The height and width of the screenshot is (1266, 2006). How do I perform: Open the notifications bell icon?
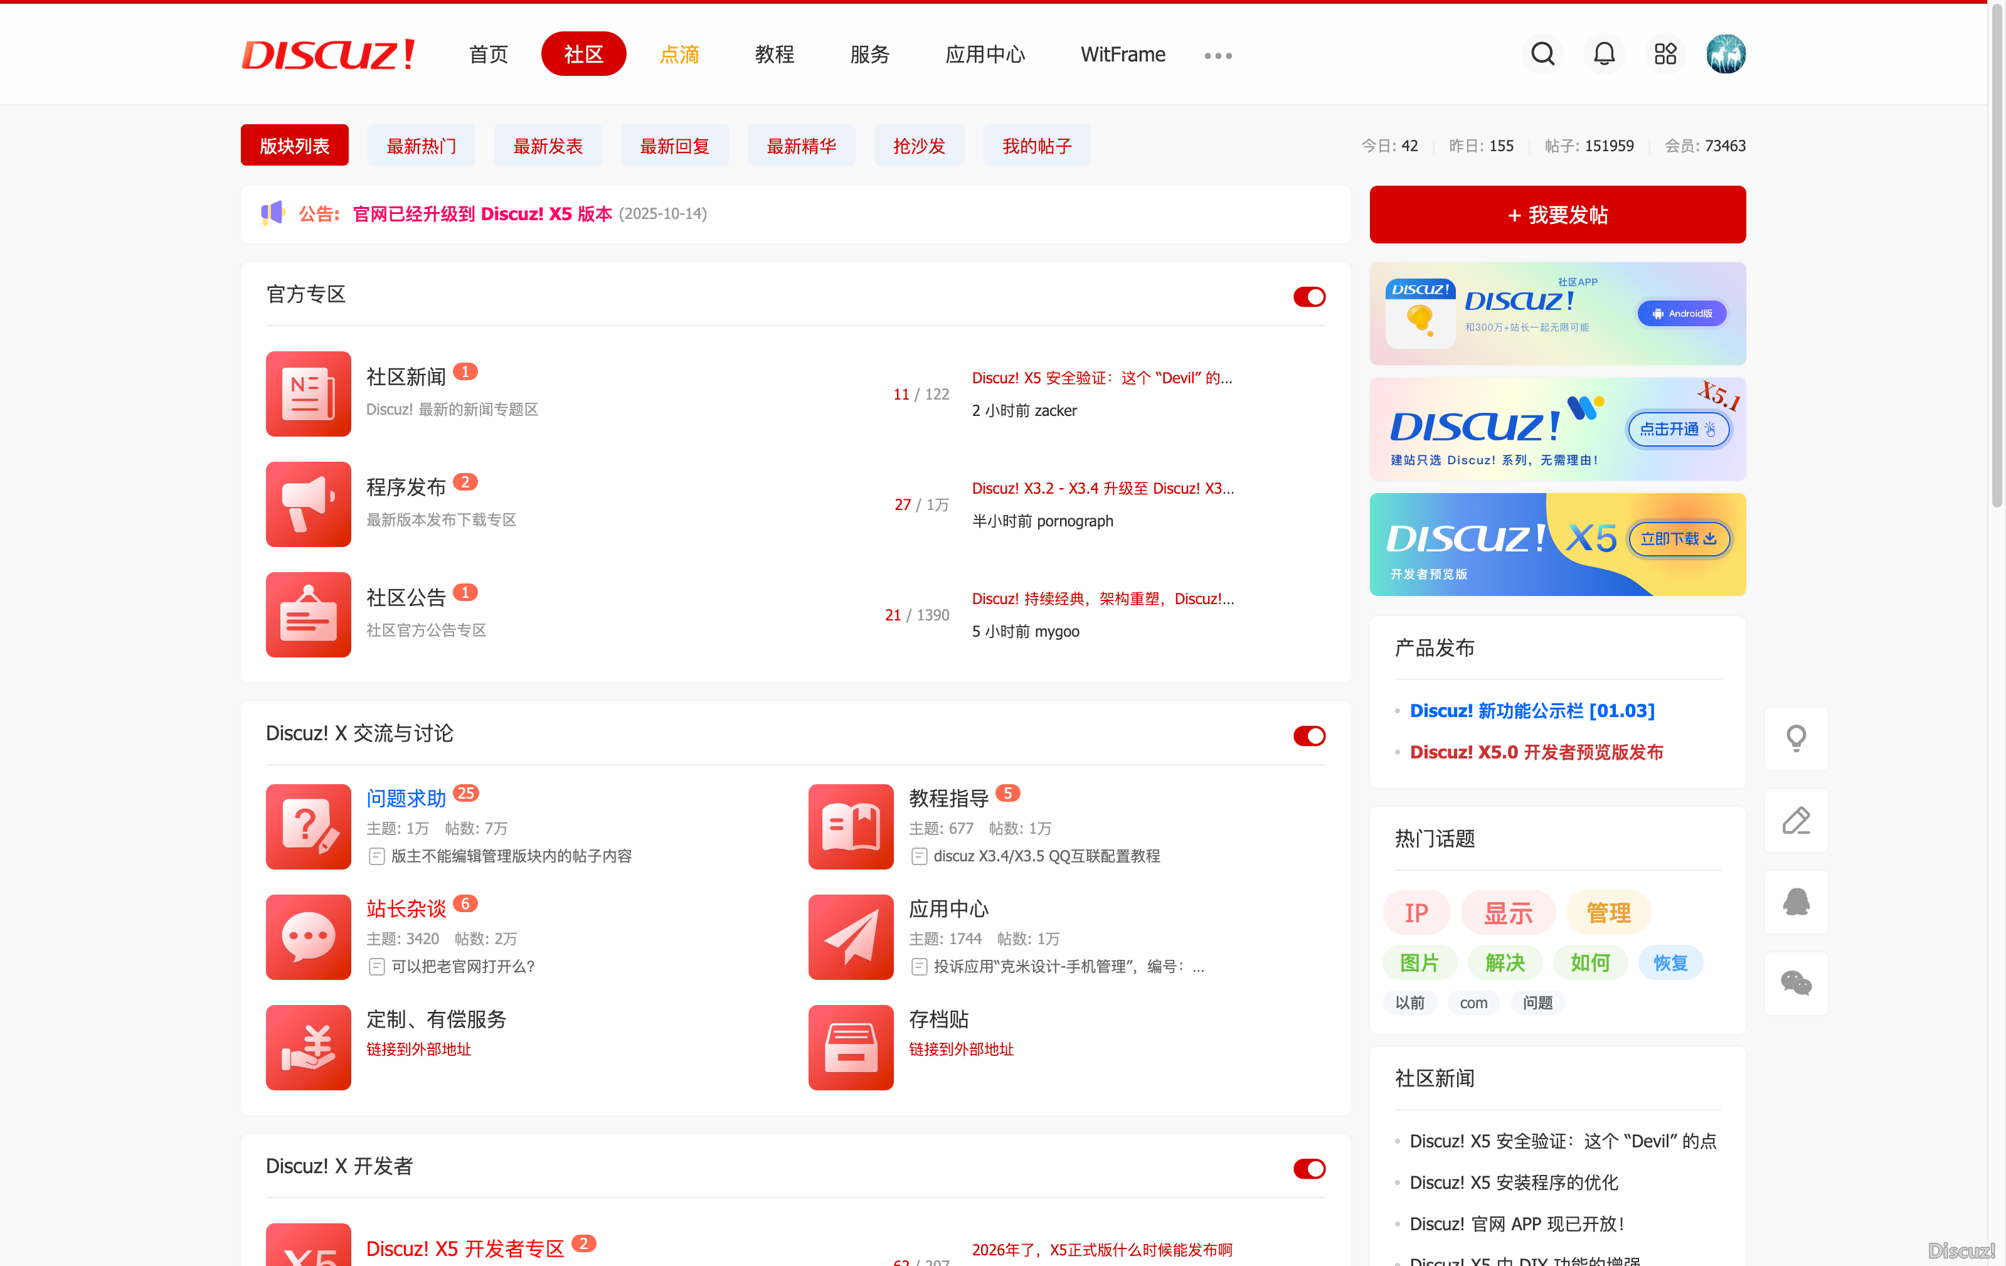[1604, 54]
